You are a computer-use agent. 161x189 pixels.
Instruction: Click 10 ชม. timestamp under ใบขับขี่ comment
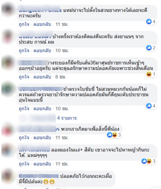click(62, 109)
